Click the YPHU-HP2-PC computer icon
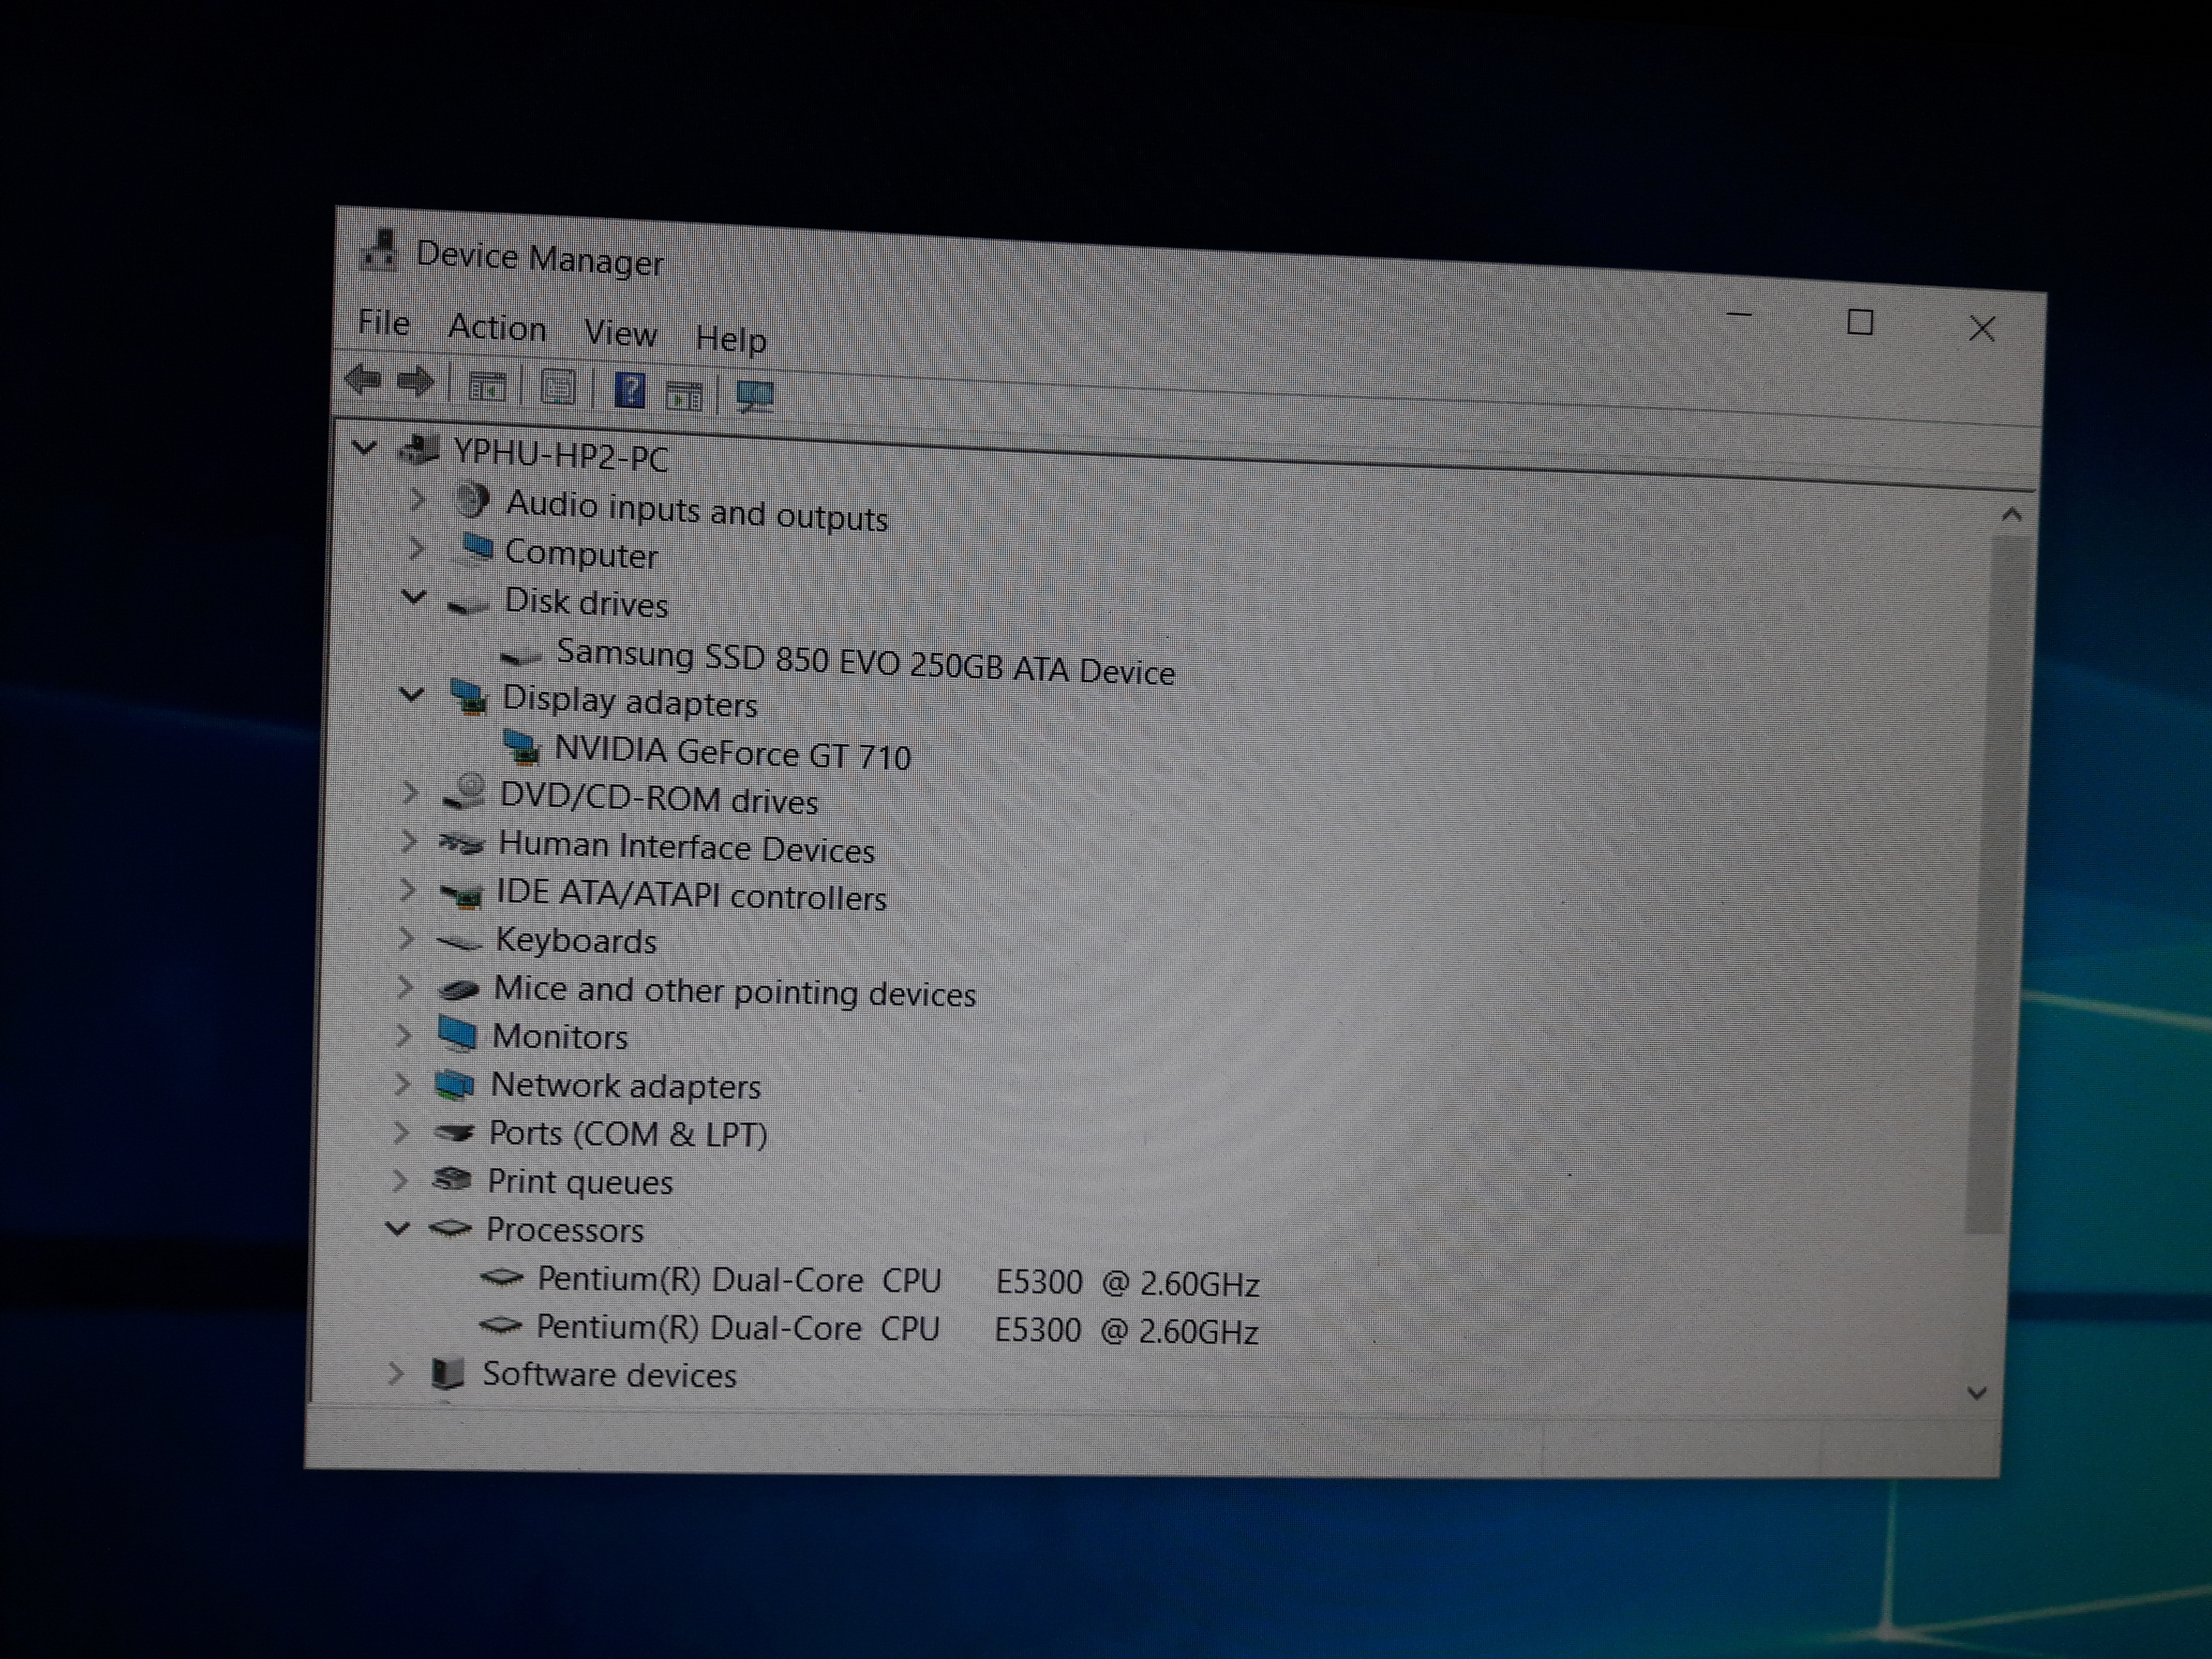This screenshot has height=1659, width=2212. [419, 450]
